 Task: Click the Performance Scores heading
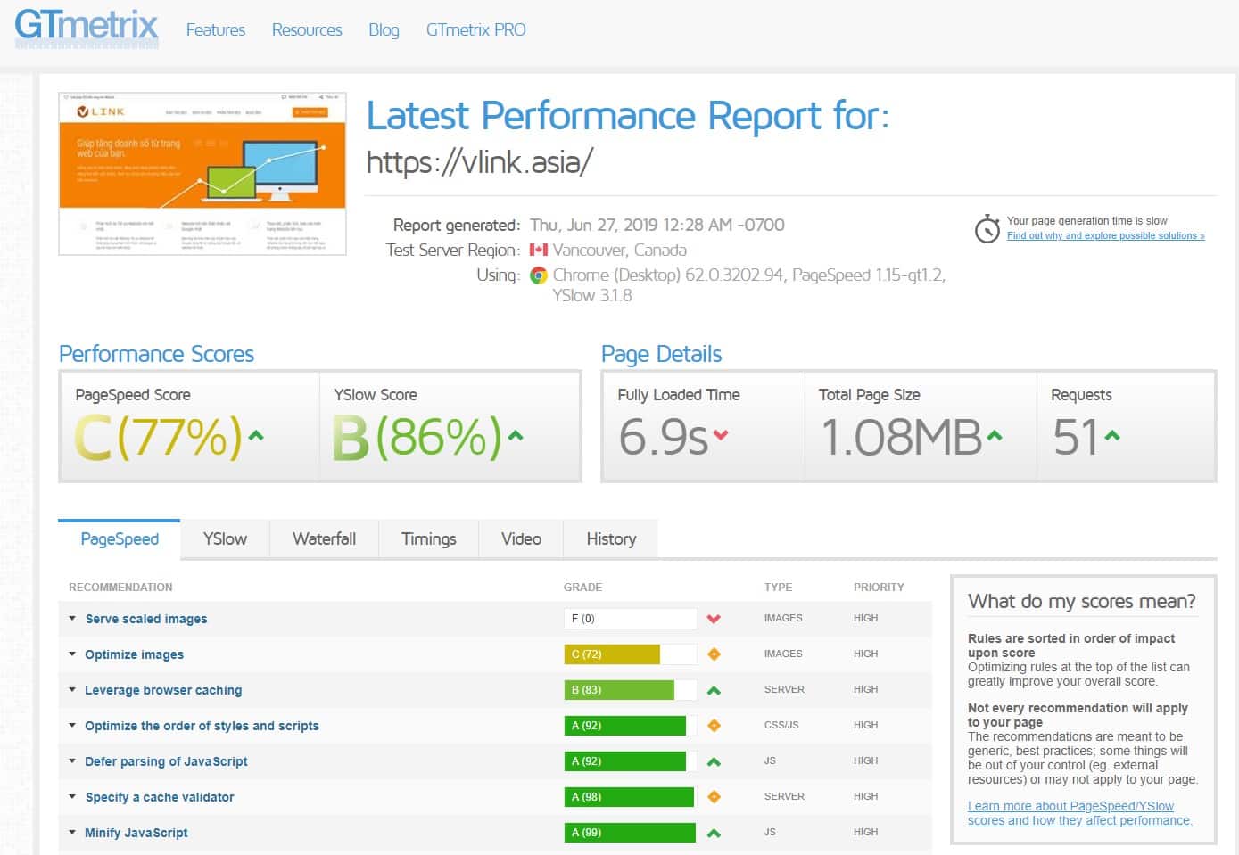156,354
